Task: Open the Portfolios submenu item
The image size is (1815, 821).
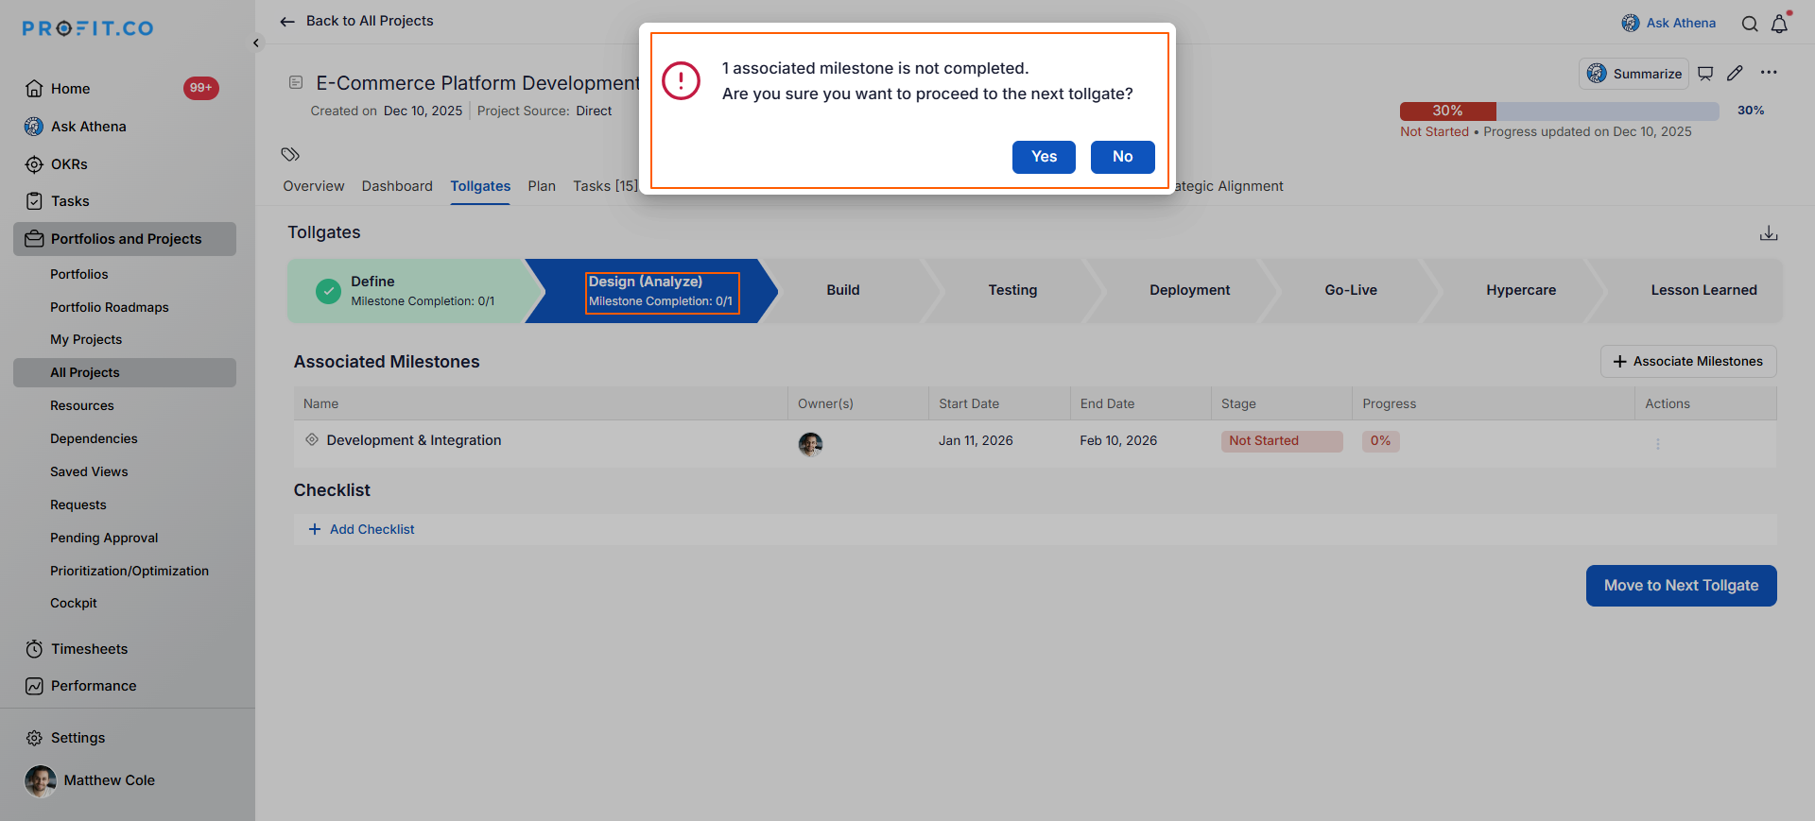Action: [x=79, y=274]
